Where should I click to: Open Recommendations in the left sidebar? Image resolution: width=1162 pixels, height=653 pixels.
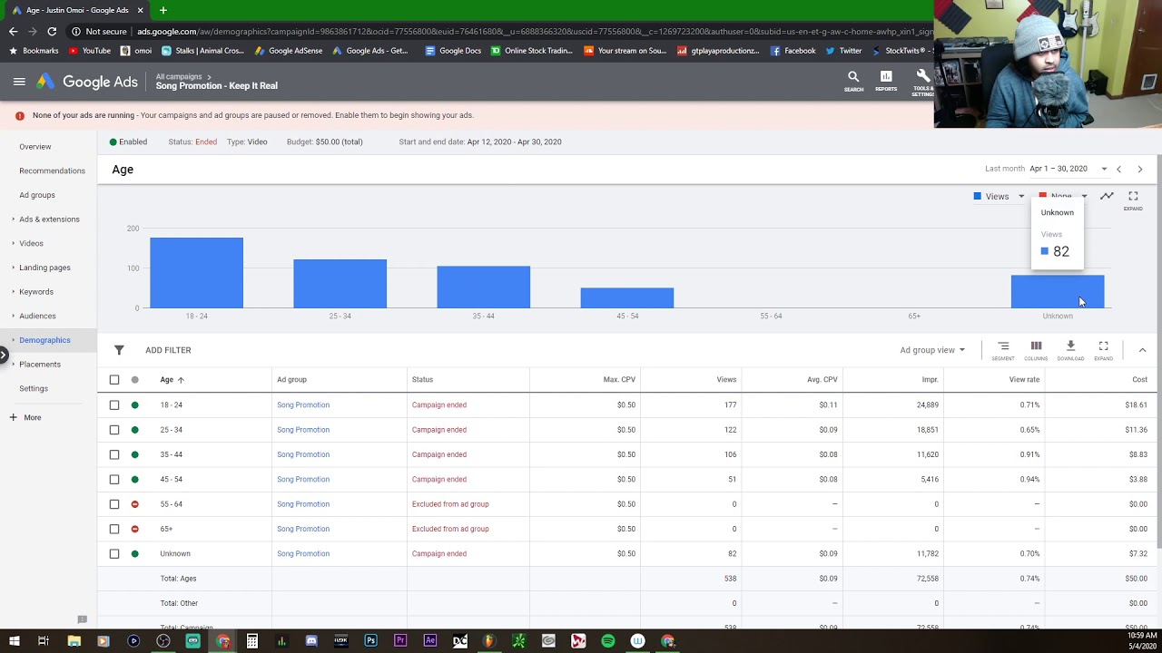click(x=52, y=171)
